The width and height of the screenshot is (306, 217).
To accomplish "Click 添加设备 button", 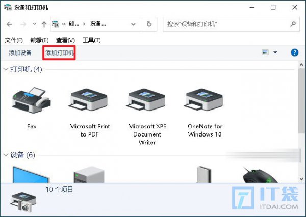I will pos(20,52).
